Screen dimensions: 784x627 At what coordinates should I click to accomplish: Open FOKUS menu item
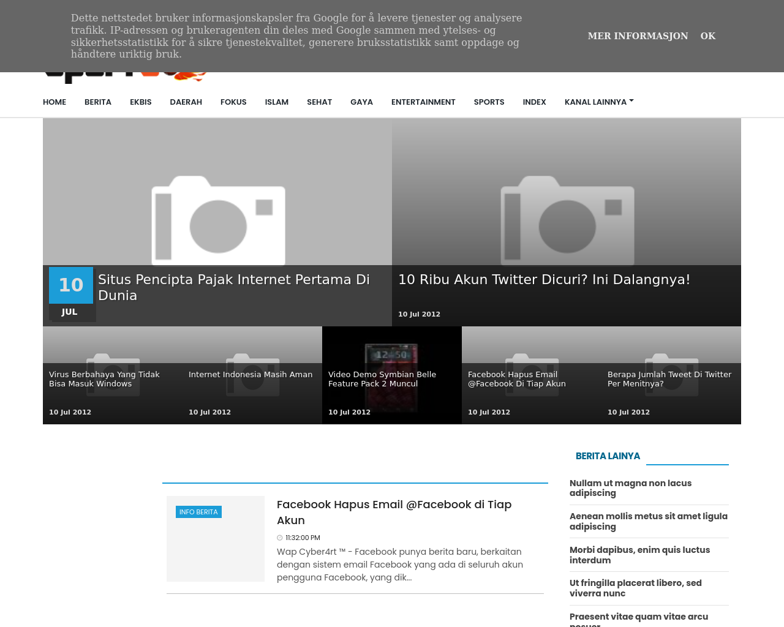coord(233,102)
